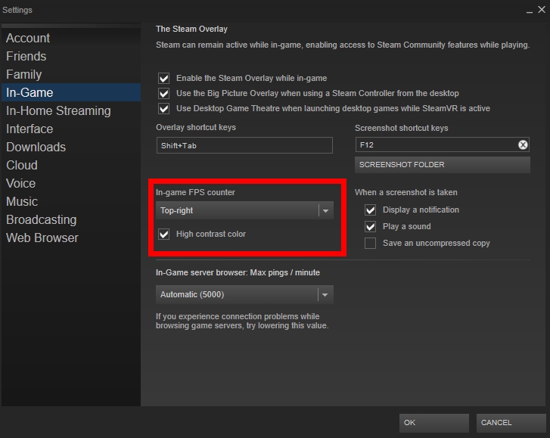This screenshot has height=438, width=550.
Task: Click the SCREENSHOT FOLDER button
Action: coord(443,165)
